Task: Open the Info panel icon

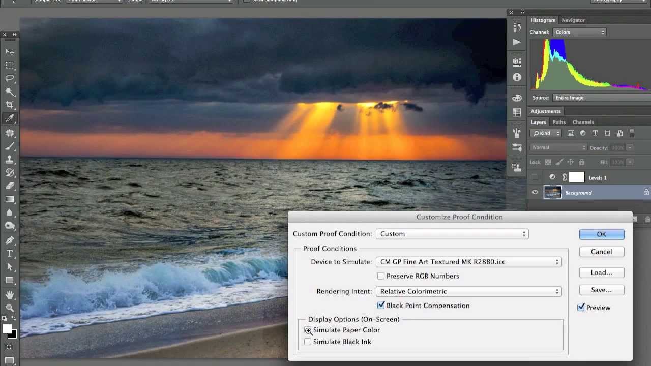Action: click(517, 77)
